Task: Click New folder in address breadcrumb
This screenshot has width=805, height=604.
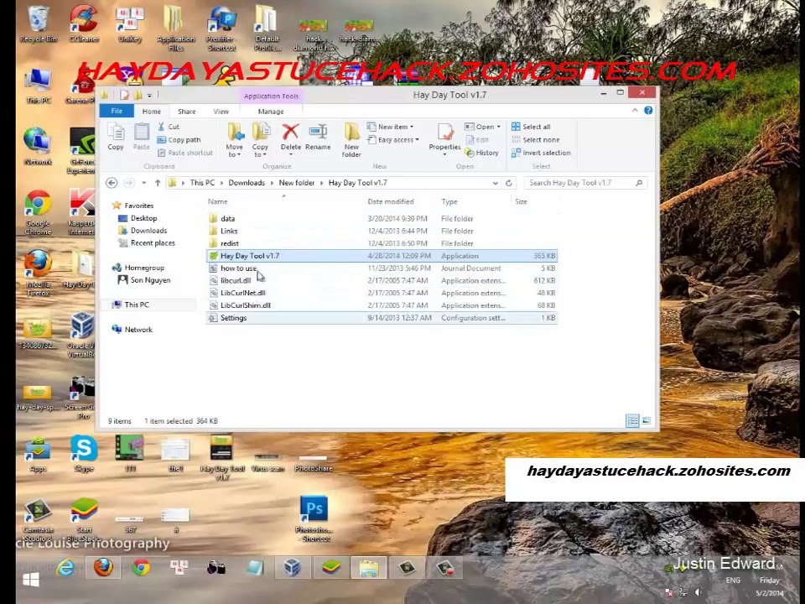Action: point(296,183)
